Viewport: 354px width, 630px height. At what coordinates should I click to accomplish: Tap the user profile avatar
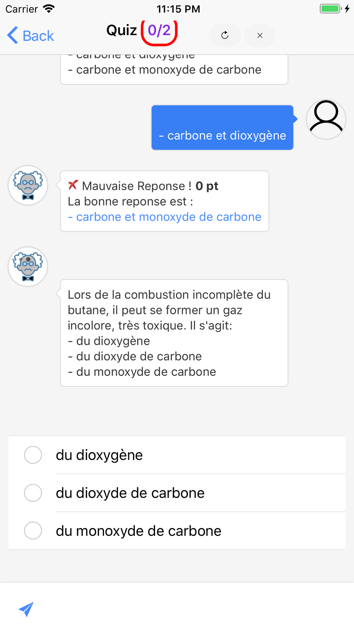tap(326, 119)
